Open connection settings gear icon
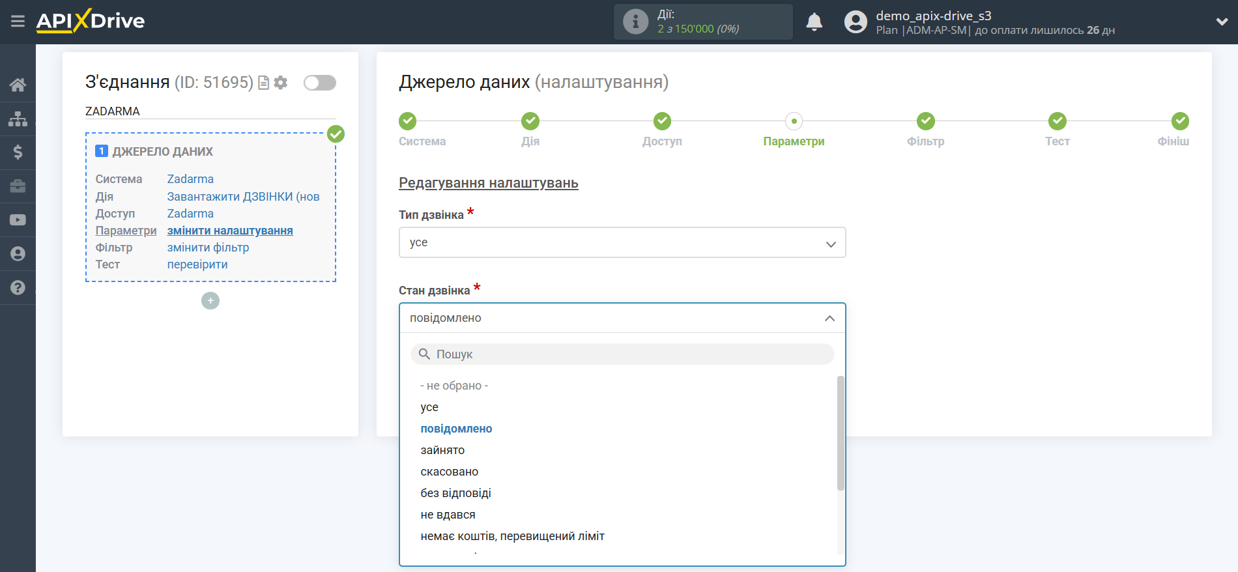 point(281,83)
